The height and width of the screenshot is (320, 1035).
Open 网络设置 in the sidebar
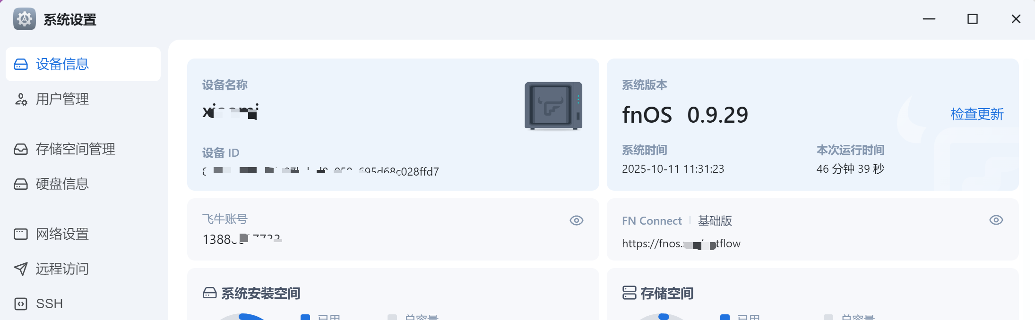click(62, 234)
